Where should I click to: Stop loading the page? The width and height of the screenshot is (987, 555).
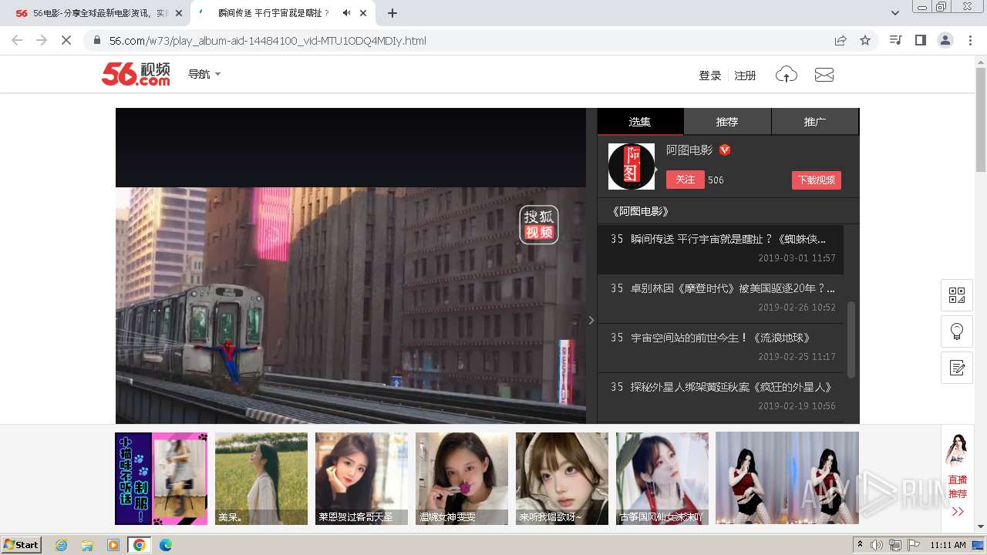(66, 40)
